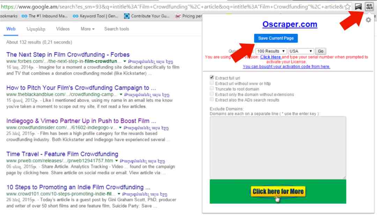Click the flag-shaped extension icon beside star

click(358, 7)
